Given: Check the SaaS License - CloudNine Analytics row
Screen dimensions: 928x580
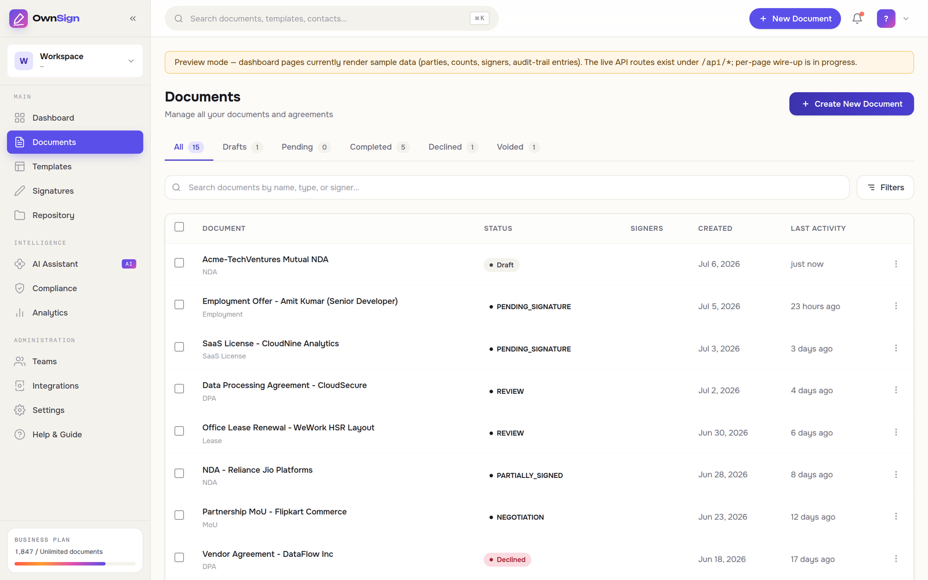Looking at the screenshot, I should (x=179, y=347).
